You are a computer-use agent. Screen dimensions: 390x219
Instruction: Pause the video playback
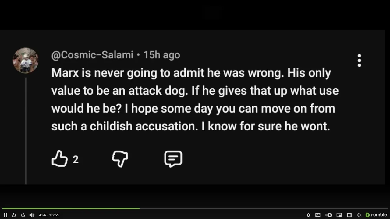(5, 215)
